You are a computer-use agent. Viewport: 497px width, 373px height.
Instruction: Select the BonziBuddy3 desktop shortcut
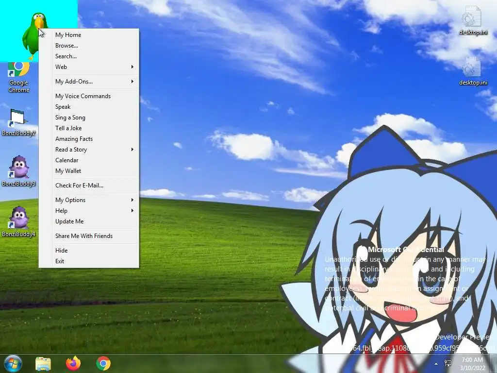(18, 171)
